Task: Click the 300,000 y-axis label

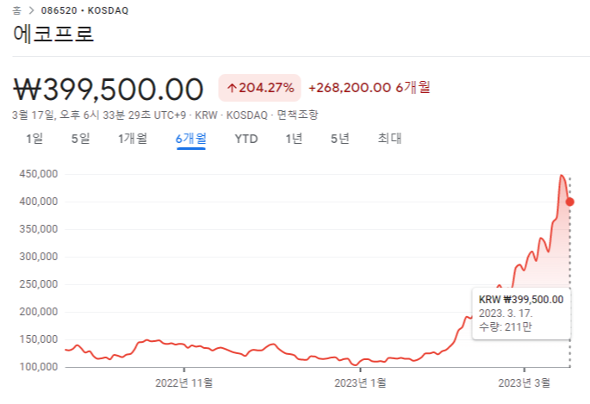Action: (39, 257)
